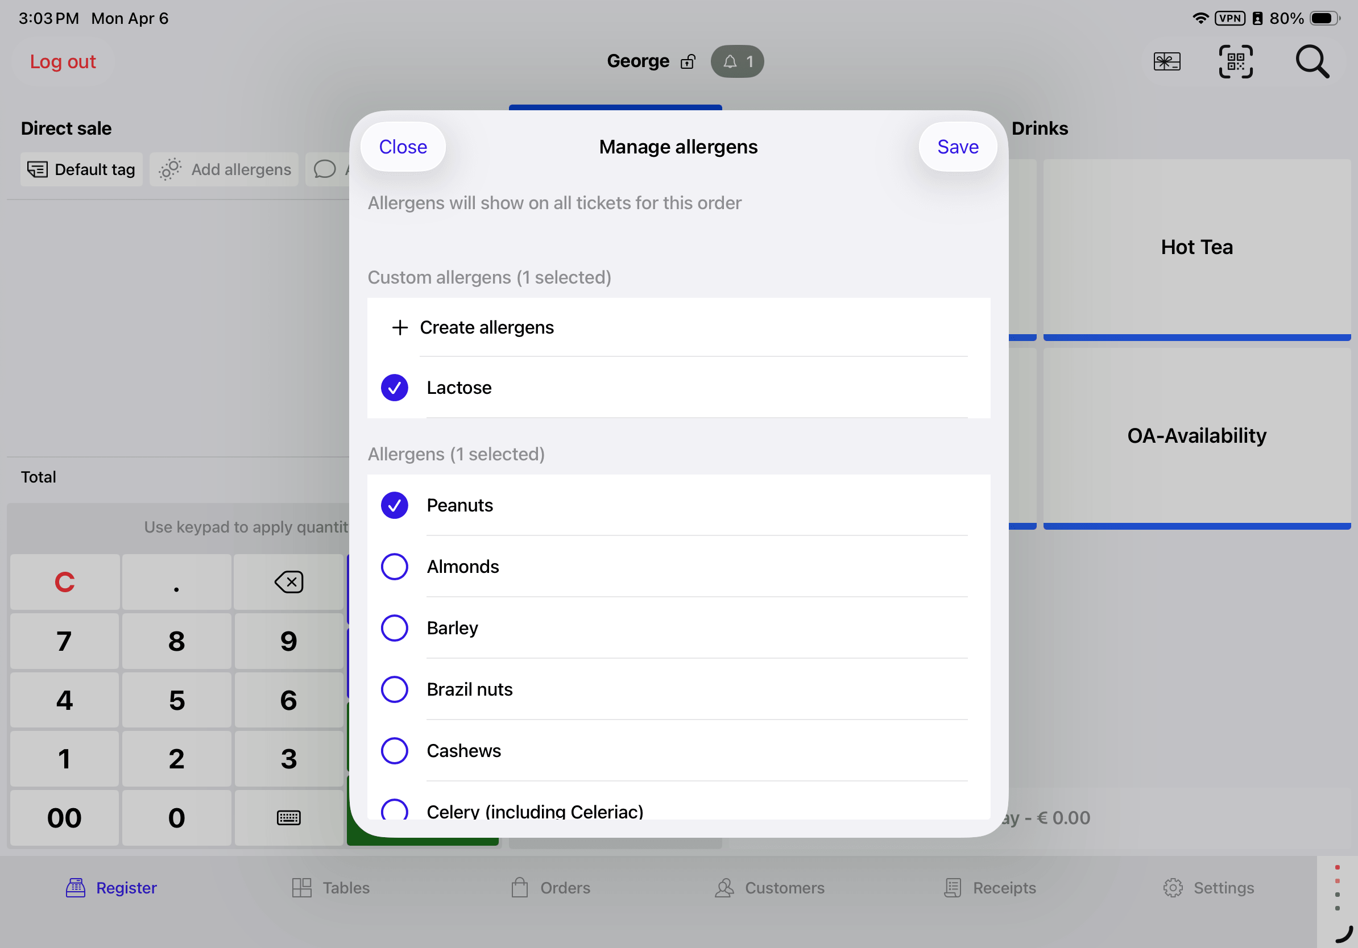Switch to the Tables tab
Viewport: 1358px width, 948px height.
330,888
